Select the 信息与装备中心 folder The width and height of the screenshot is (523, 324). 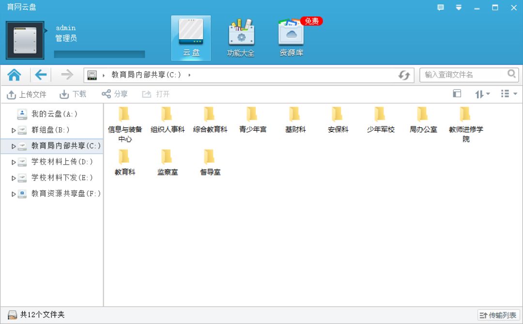[x=125, y=124]
